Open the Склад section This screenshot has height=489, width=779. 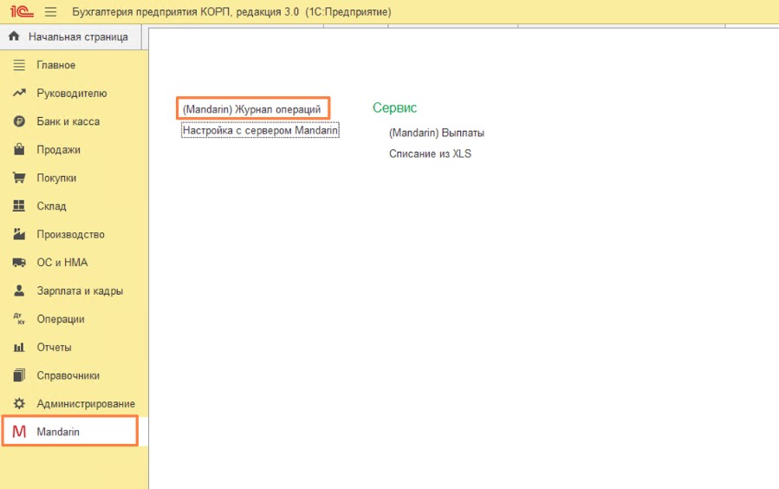51,206
